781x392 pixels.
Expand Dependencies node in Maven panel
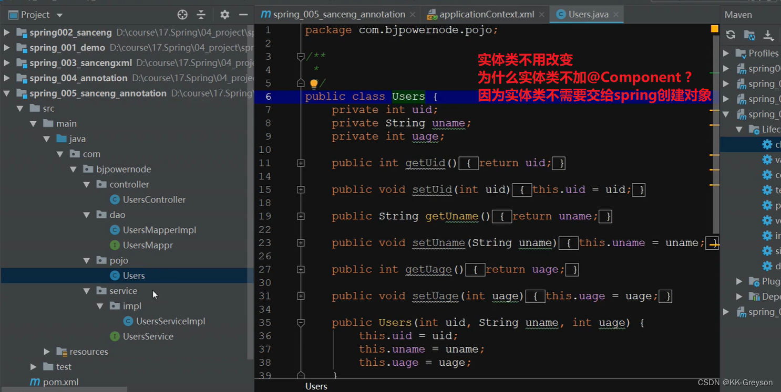739,296
